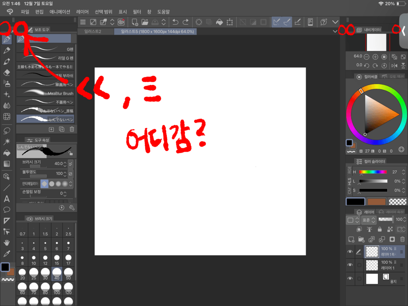408x306 pixels.
Task: Toggle visibility of the 용지 paper layer
Action: tap(350, 278)
